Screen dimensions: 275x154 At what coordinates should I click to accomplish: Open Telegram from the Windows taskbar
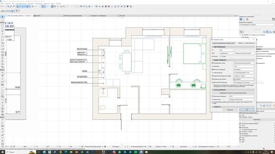pos(130,152)
